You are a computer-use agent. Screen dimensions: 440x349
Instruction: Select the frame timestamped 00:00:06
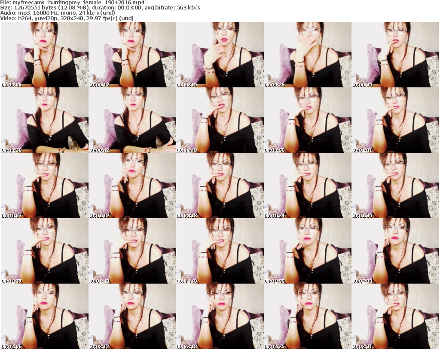[45, 55]
